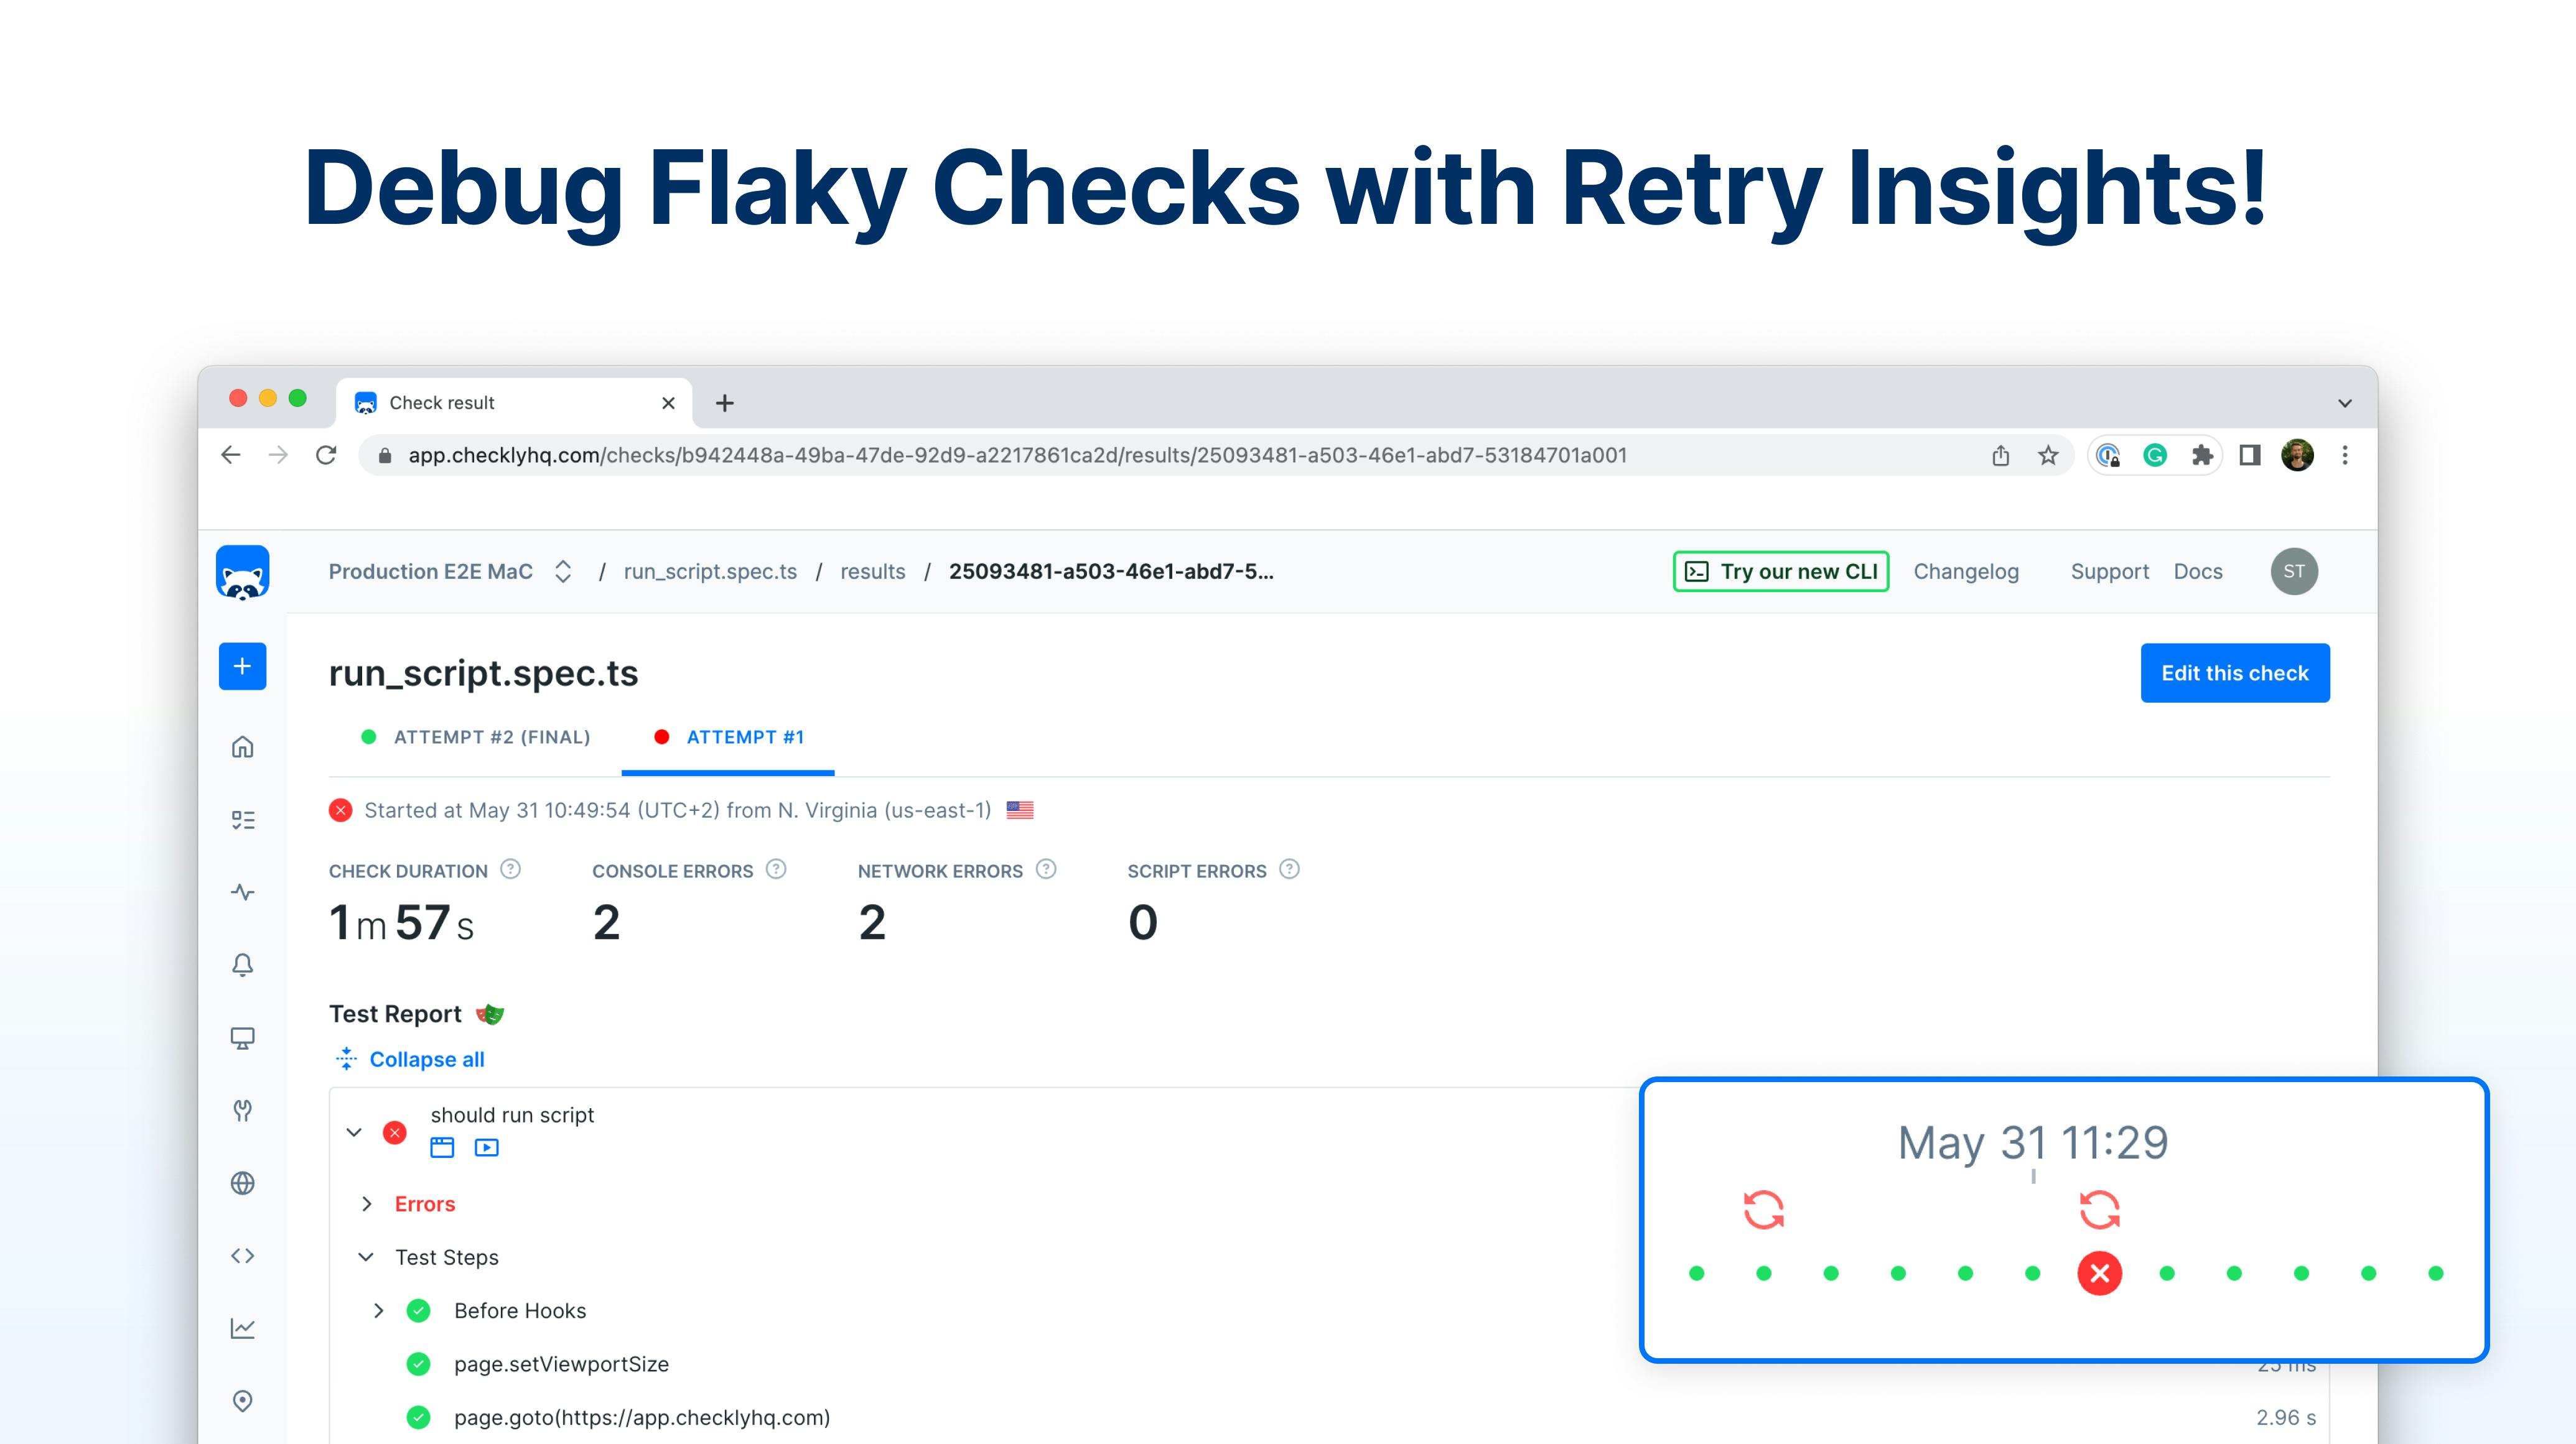
Task: Expand the Before Hooks step
Action: click(x=379, y=1311)
